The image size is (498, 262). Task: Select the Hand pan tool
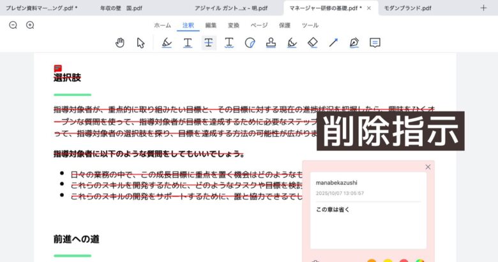pyautogui.click(x=120, y=43)
